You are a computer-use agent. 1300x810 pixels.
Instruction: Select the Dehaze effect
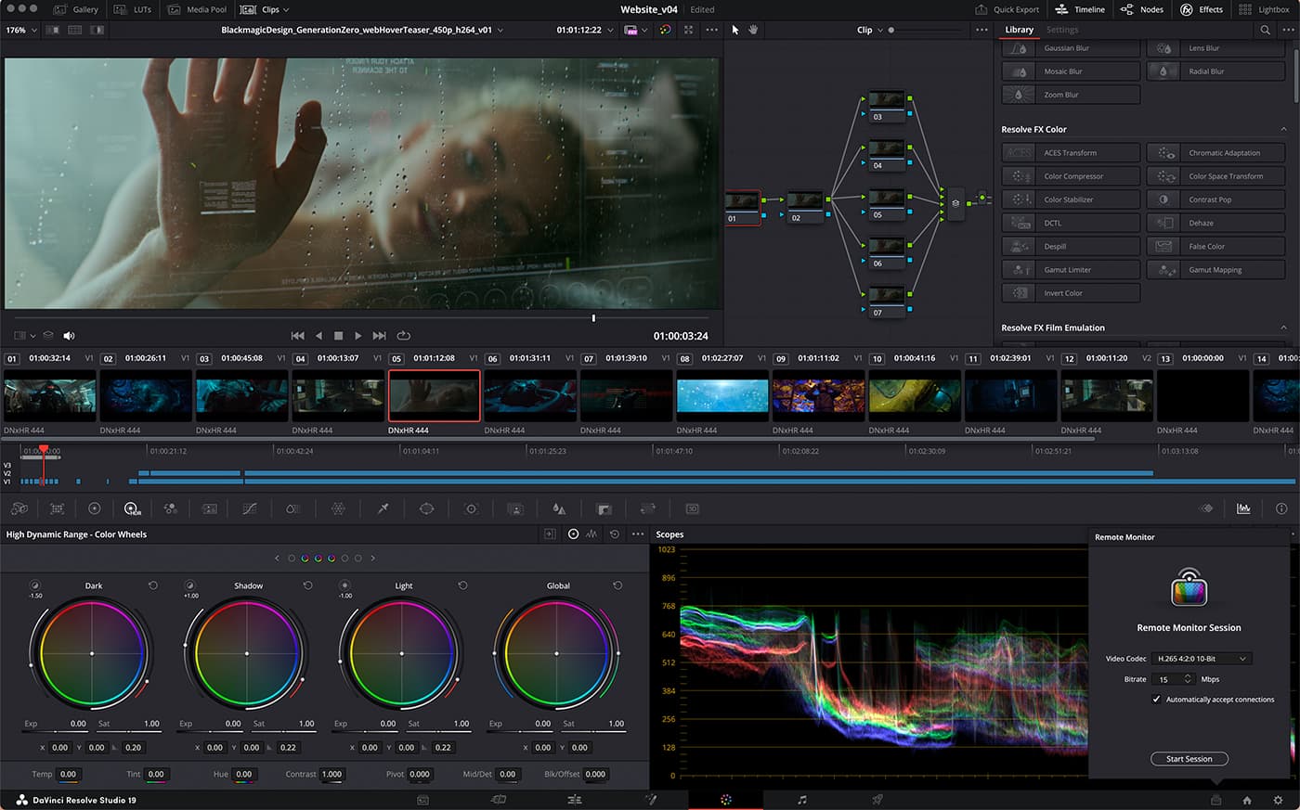(1216, 223)
